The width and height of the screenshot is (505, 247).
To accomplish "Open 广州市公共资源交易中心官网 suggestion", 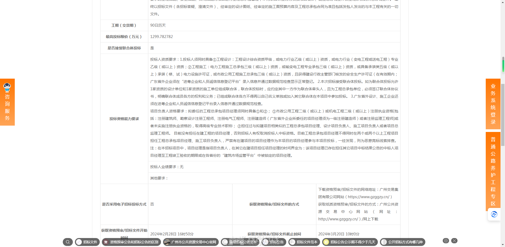I will click(191, 242).
